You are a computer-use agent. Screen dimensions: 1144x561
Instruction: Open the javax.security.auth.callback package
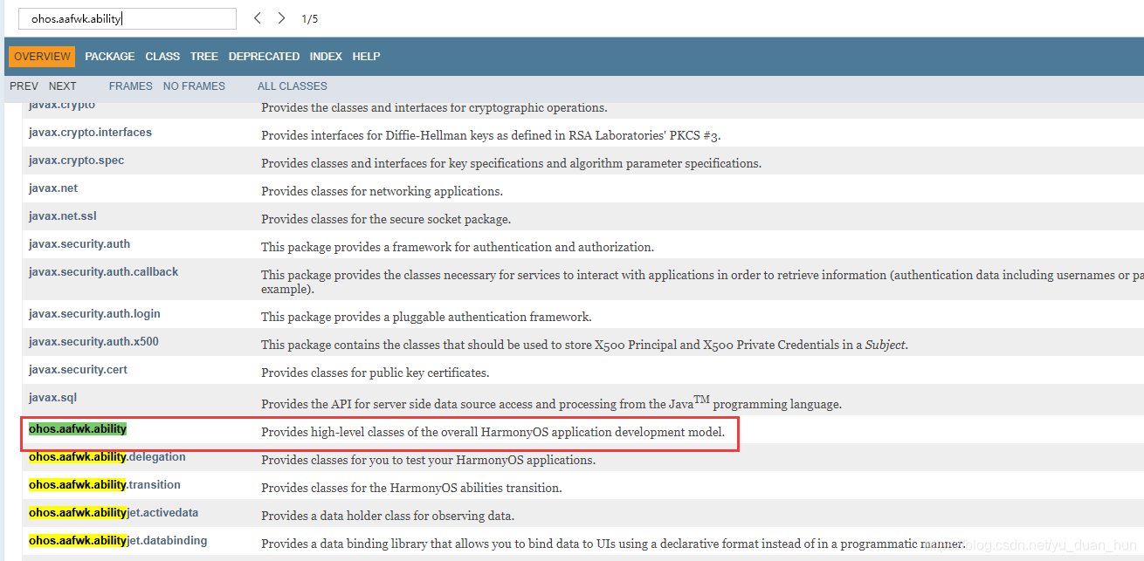pos(103,272)
